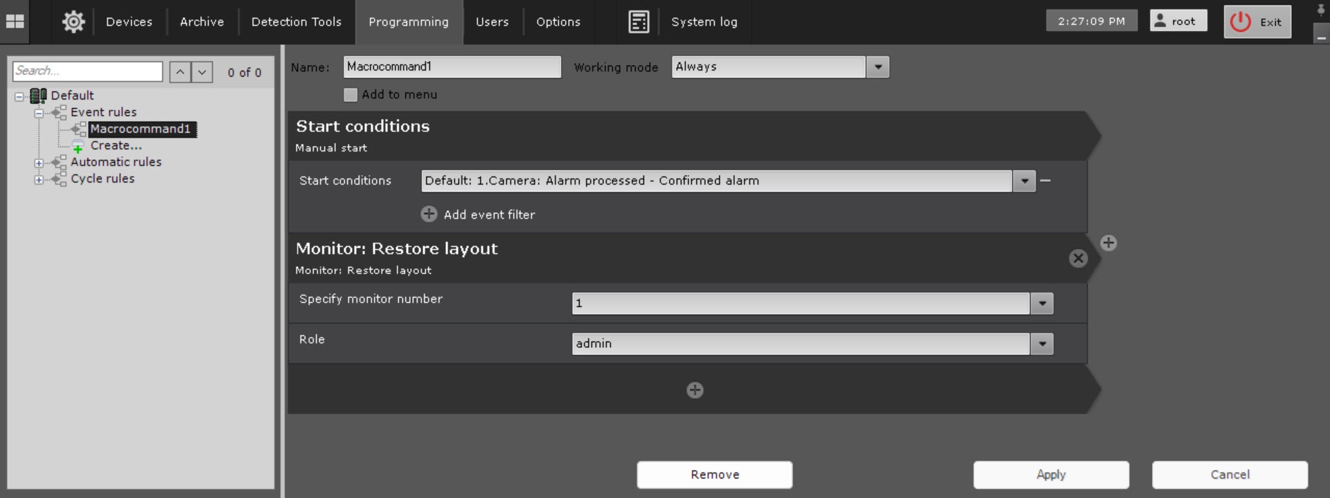The height and width of the screenshot is (498, 1330).
Task: Click the Add event filter link
Action: tap(489, 214)
